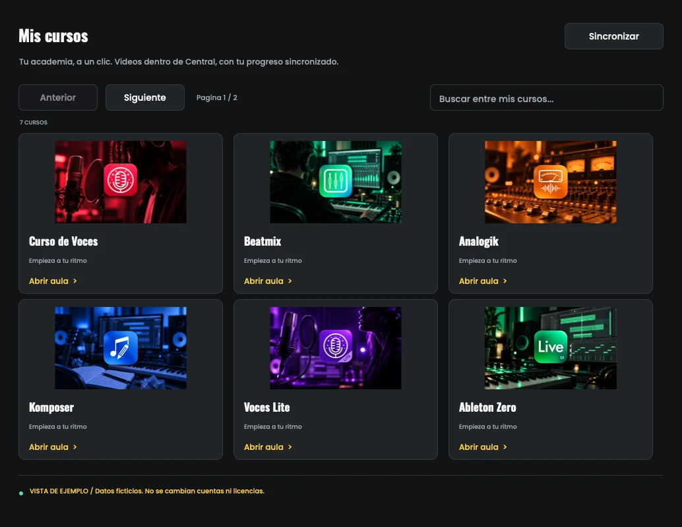Click the chevron arrow beside Analogik's Abrir aula
Viewport: 682px width, 527px height.
click(505, 281)
